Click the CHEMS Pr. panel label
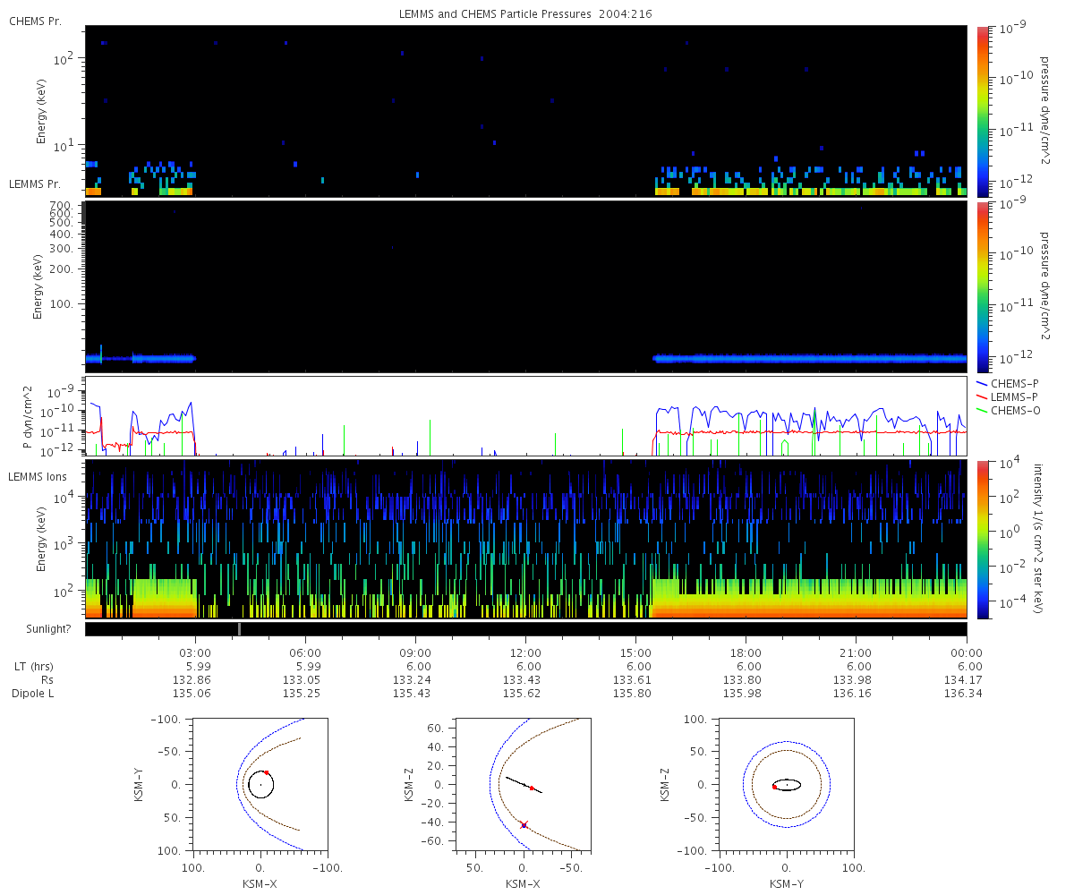1074x895 pixels. 35,21
